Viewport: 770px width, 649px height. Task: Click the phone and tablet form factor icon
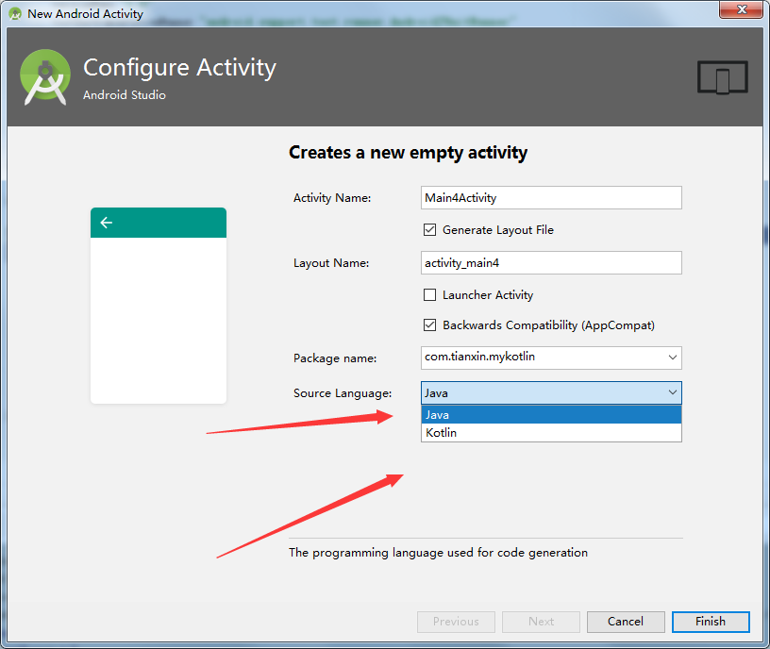point(723,77)
